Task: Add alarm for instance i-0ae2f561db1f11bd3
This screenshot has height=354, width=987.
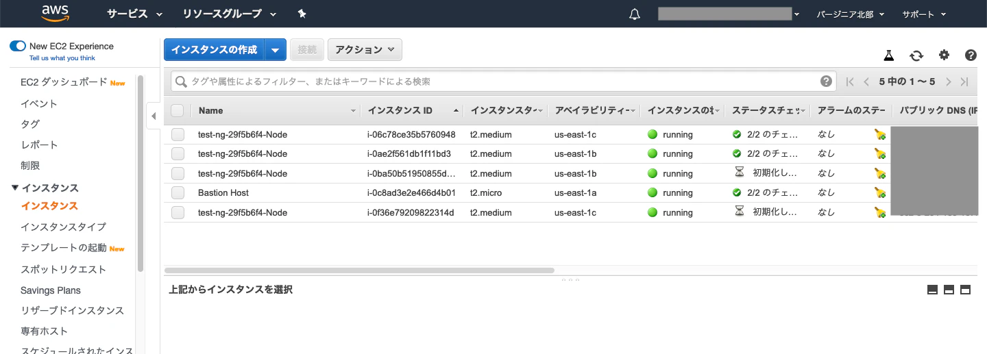Action: coord(880,154)
